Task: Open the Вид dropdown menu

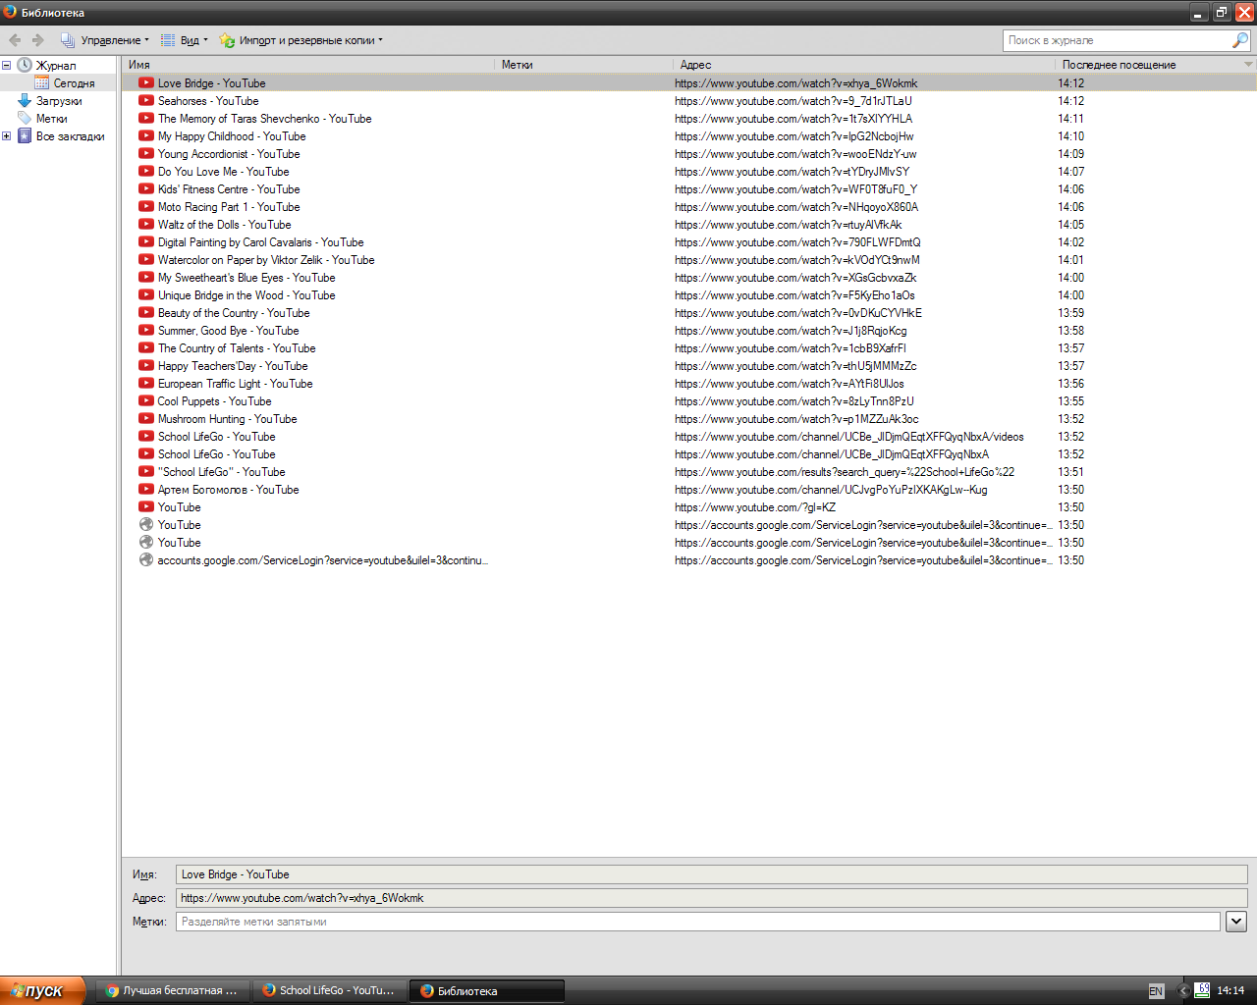Action: [x=184, y=40]
